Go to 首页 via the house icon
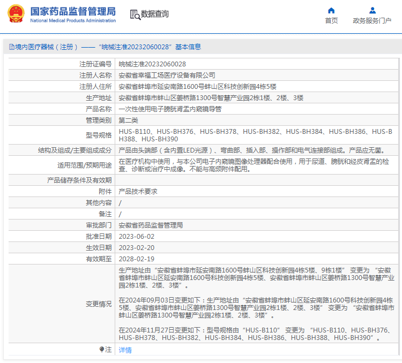The height and width of the screenshot is (363, 402). [x=331, y=11]
